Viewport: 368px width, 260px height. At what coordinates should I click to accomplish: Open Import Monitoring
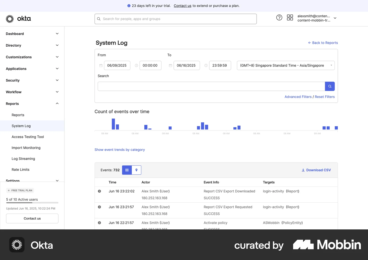click(x=26, y=148)
